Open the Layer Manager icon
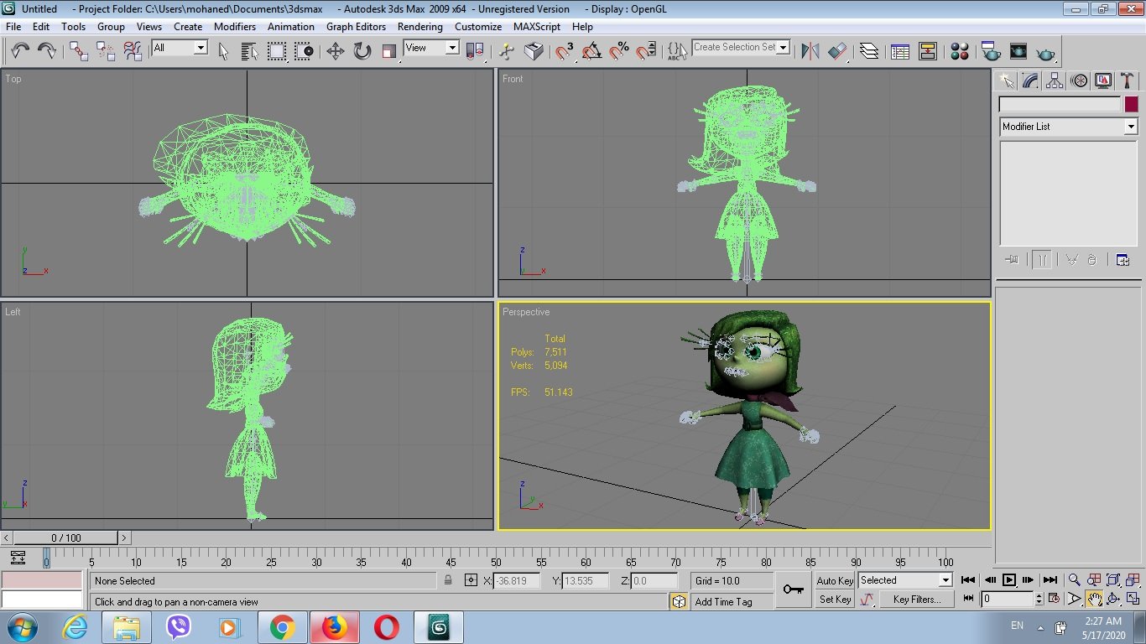This screenshot has width=1146, height=644. tap(870, 51)
